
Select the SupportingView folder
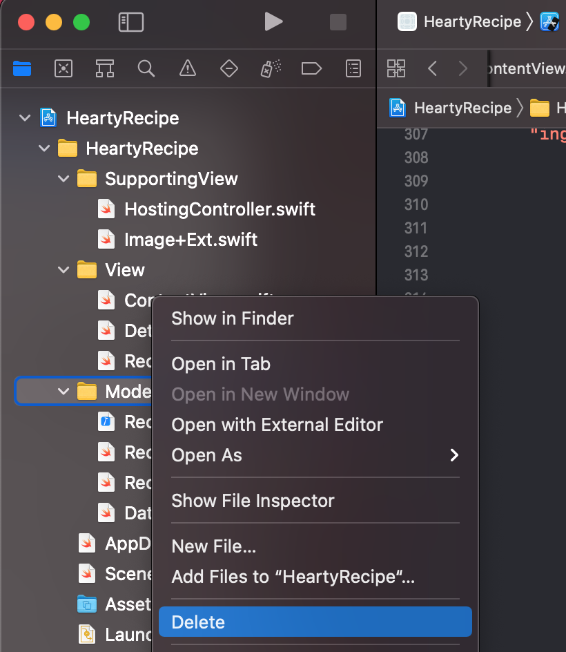coord(171,179)
